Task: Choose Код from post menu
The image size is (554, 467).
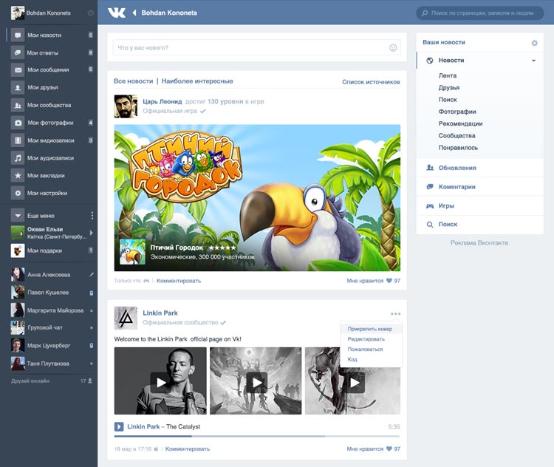Action: coord(352,359)
